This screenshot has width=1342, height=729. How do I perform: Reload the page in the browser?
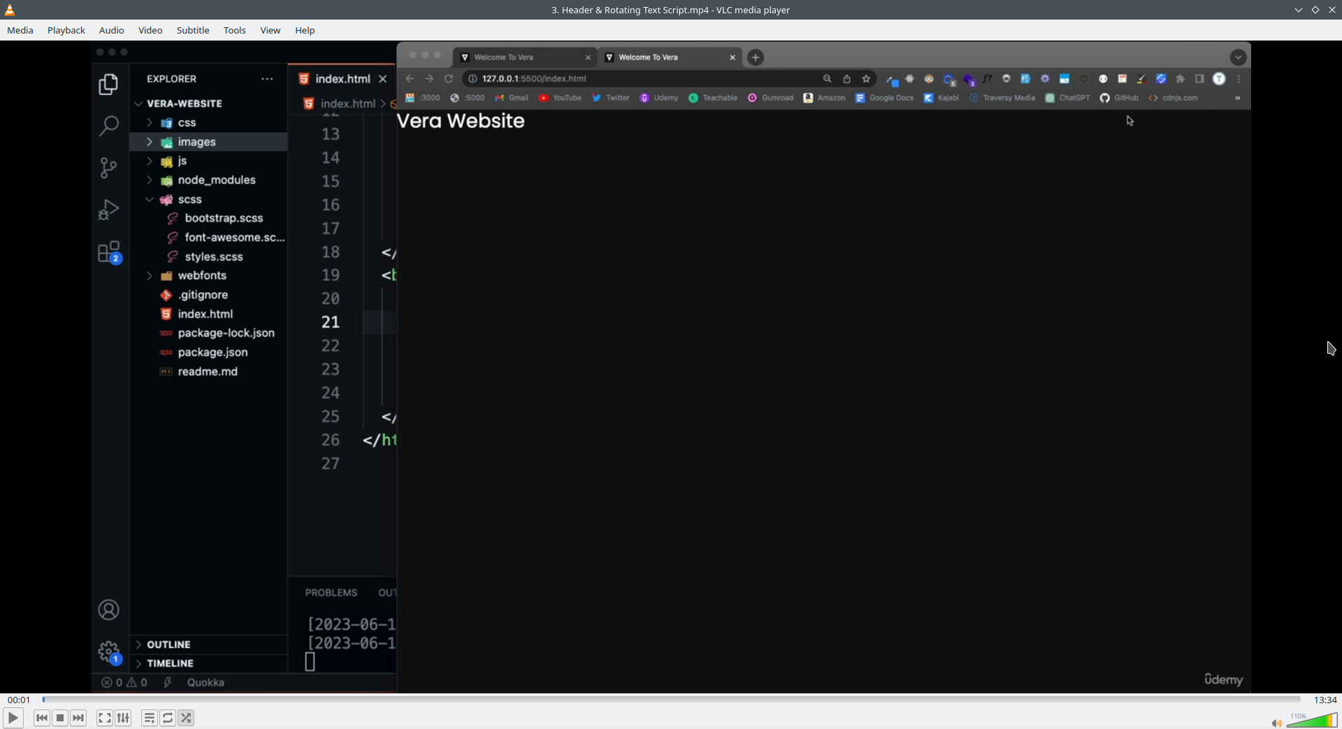point(449,79)
